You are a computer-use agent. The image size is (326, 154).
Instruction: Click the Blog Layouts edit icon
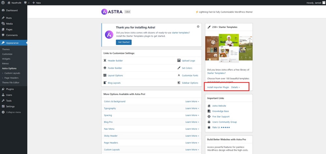[105, 83]
